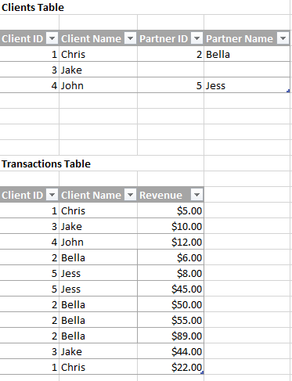Click the $22.00 revenue cell
292x381 pixels.
click(171, 367)
